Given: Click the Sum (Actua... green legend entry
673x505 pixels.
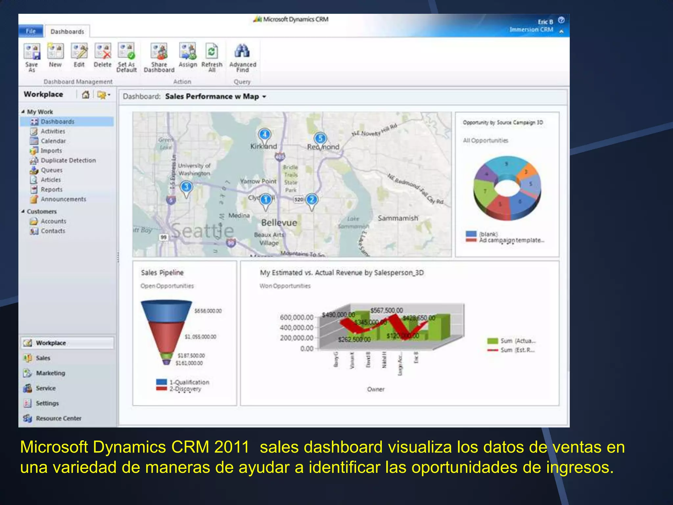Looking at the screenshot, I should pos(511,341).
